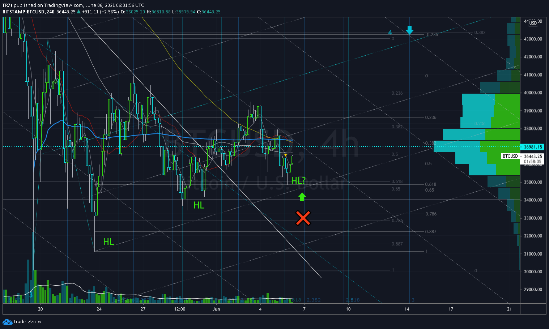Click the high value H:36510.58

(158, 12)
